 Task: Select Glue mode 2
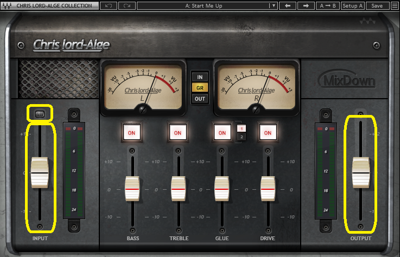(x=241, y=137)
